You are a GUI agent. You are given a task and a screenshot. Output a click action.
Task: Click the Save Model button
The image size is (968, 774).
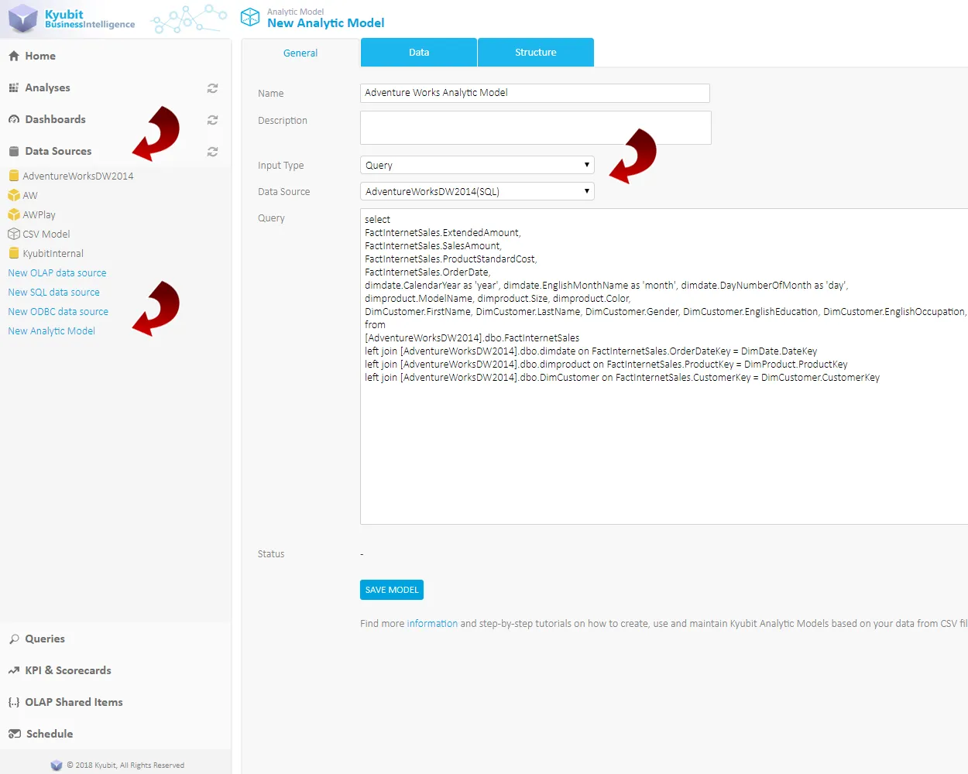coord(392,590)
